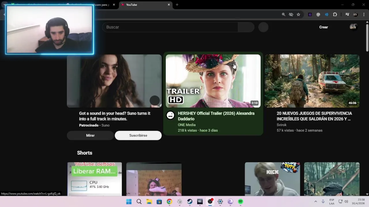This screenshot has height=207, width=369.
Task: Focus the Buscar search field
Action: click(x=170, y=27)
